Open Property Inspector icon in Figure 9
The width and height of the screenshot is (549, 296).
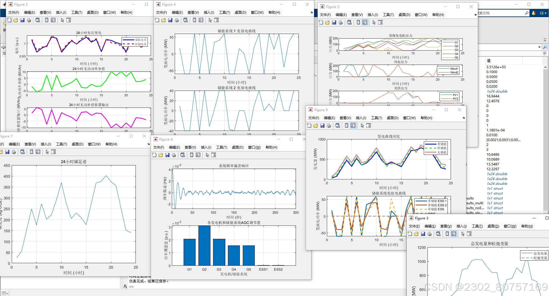(369, 125)
